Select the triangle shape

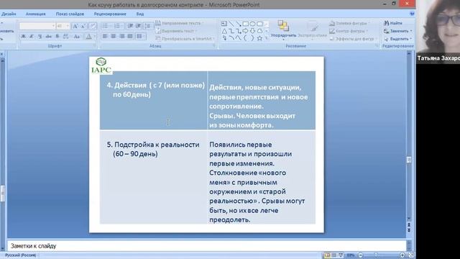click(224, 31)
